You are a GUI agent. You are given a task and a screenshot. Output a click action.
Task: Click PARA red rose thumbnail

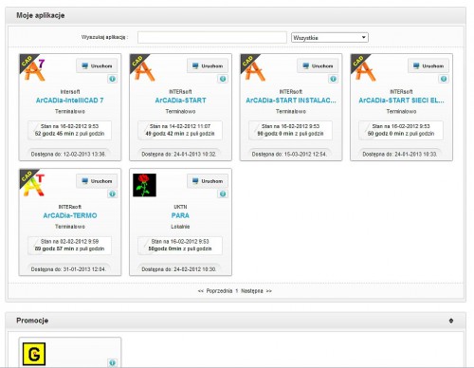pyautogui.click(x=144, y=185)
